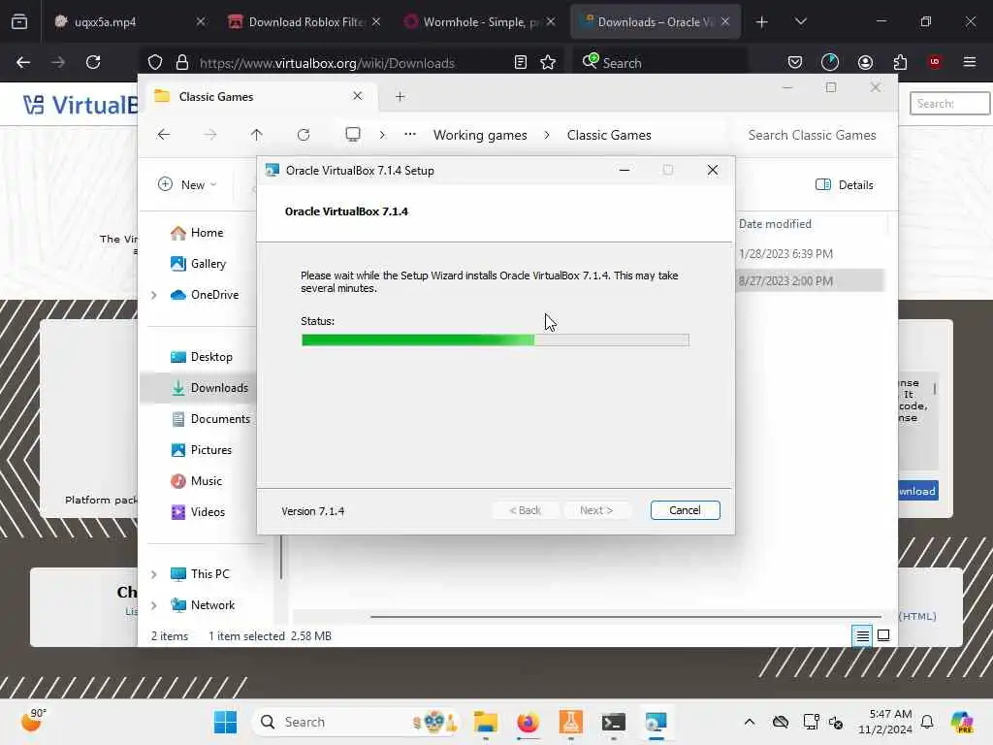The height and width of the screenshot is (745, 993).
Task: Toggle the Details pane in Explorer
Action: [845, 184]
